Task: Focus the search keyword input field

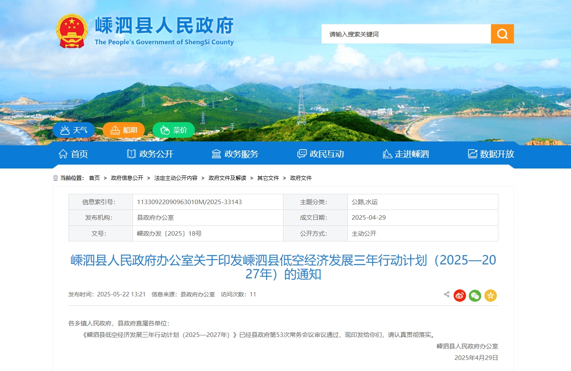Action: tap(406, 34)
